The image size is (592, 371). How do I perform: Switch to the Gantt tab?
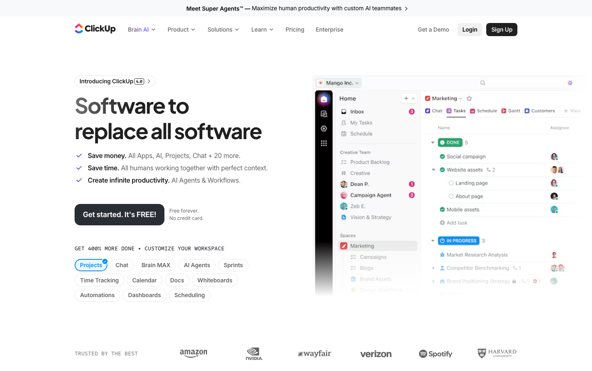pyautogui.click(x=511, y=111)
